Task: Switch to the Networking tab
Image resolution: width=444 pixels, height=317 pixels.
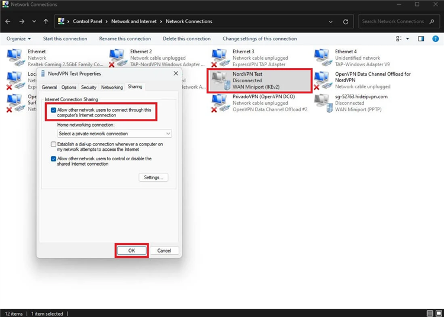Action: tap(112, 88)
